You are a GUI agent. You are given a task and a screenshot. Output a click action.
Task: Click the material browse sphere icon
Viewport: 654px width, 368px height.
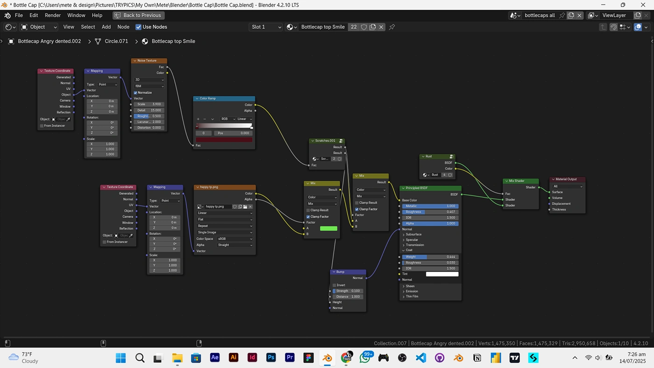(291, 27)
